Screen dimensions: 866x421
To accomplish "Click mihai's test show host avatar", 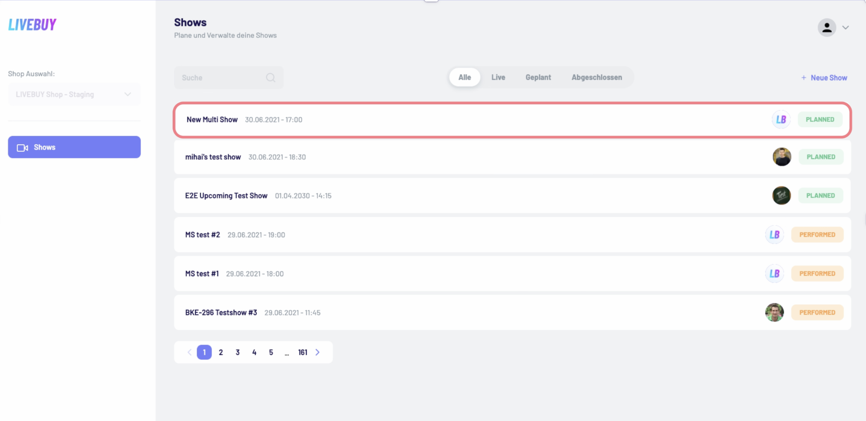I will pyautogui.click(x=782, y=157).
